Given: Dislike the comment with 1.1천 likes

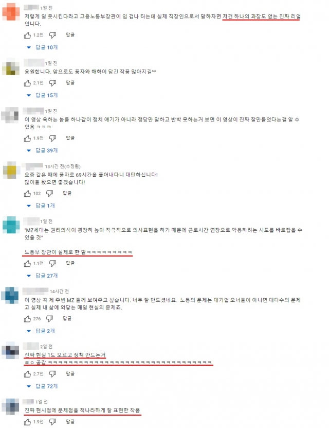Looking at the screenshot, I should 52,263.
